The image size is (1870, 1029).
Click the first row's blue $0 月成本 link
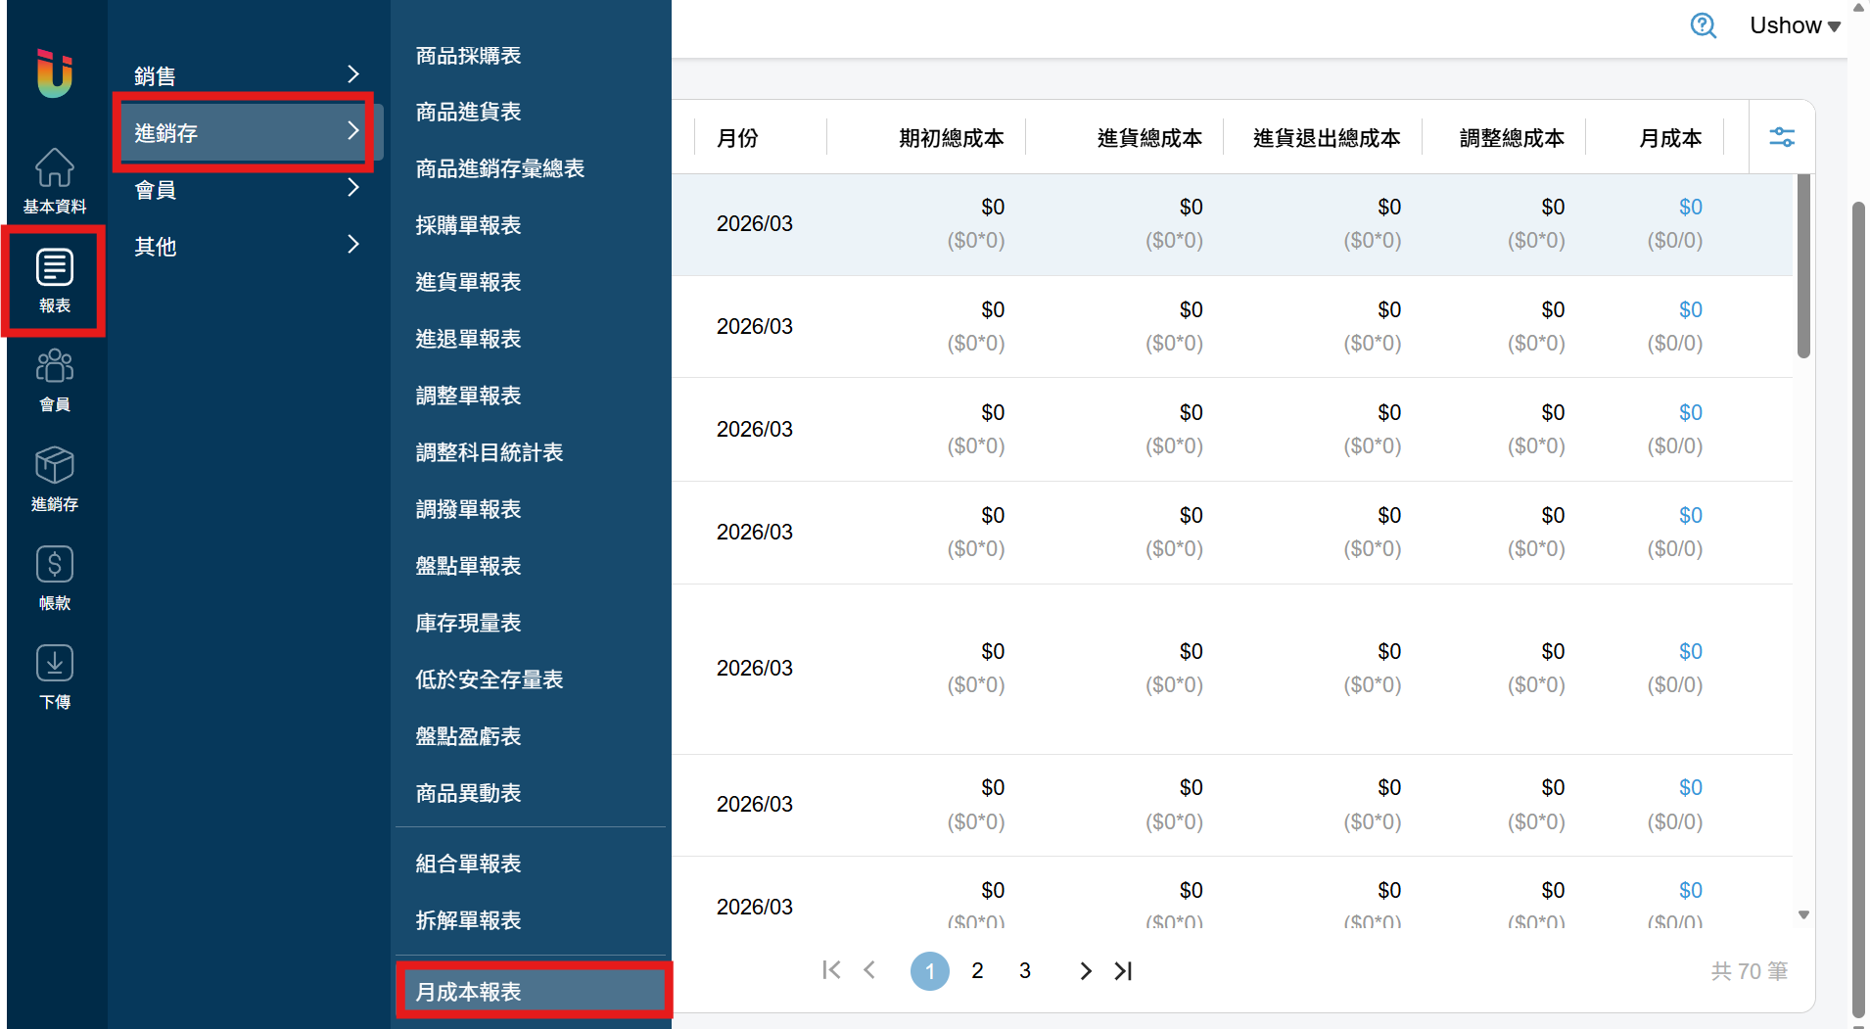click(x=1690, y=207)
